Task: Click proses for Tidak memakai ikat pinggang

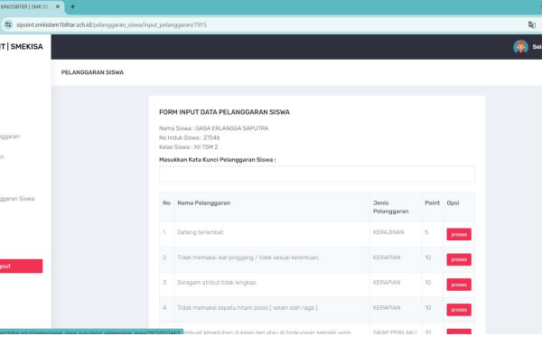Action: (x=459, y=259)
